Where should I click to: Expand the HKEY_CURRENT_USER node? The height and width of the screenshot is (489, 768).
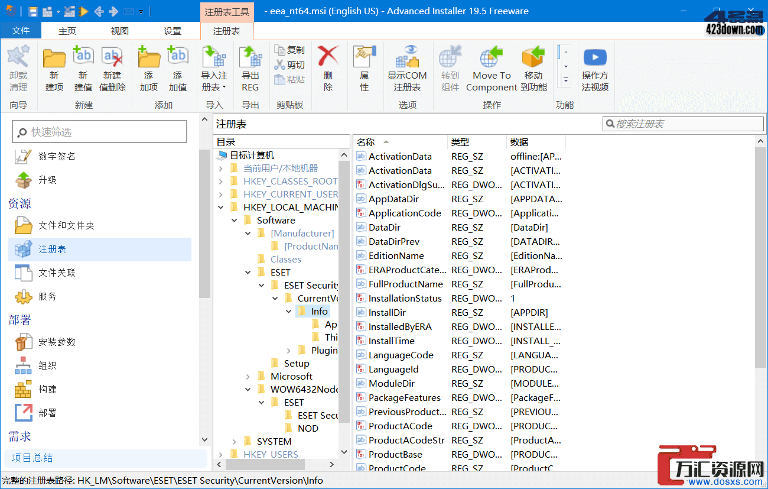[221, 195]
